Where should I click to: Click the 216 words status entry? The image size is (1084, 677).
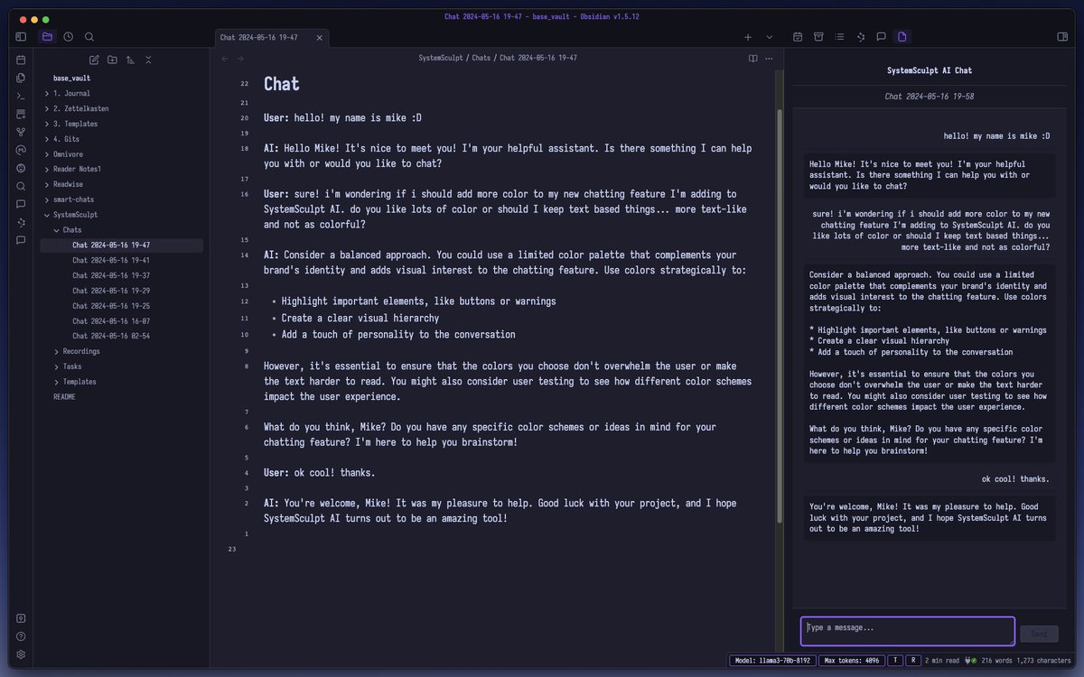(x=997, y=661)
